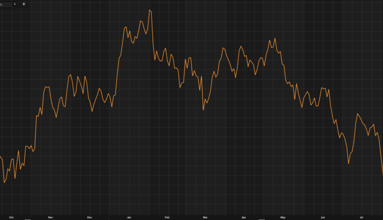Click the highest peak of the orange line
This screenshot has height=220, width=383.
[150, 10]
